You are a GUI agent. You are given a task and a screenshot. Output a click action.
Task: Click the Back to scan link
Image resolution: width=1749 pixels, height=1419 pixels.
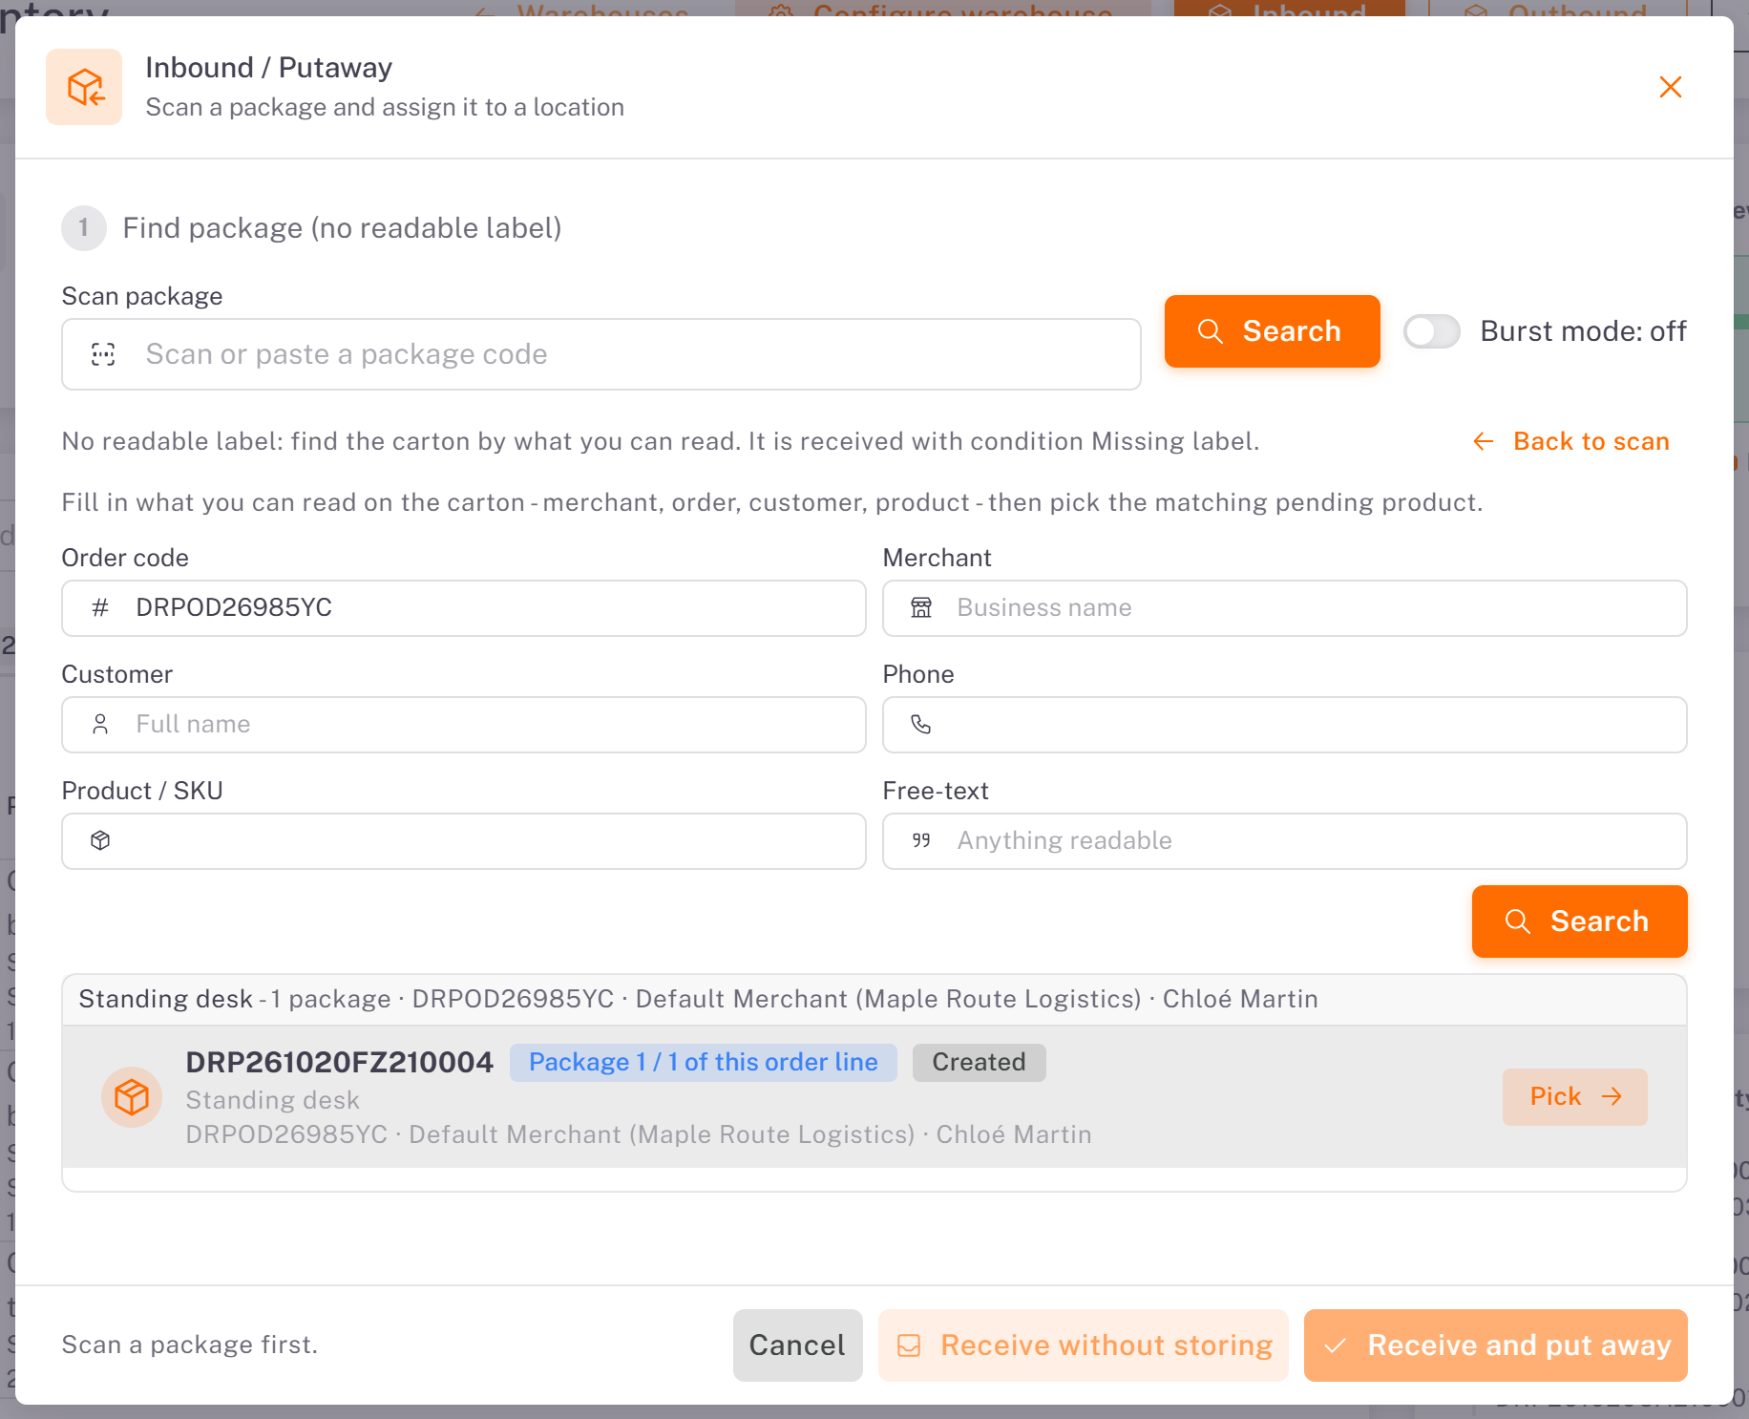click(x=1571, y=441)
